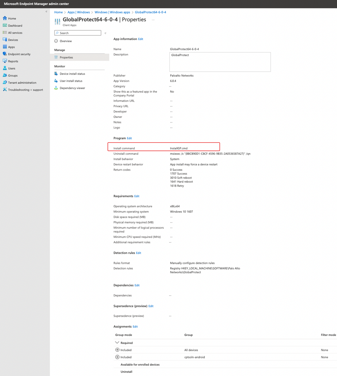This screenshot has height=376, width=337.
Task: Edit the Program settings
Action: click(x=129, y=138)
